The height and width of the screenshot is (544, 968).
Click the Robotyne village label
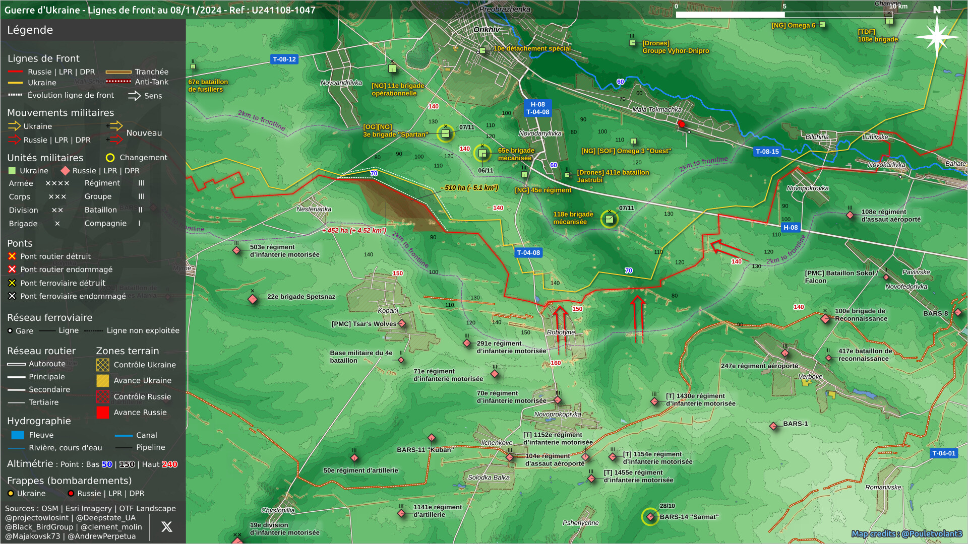pos(561,332)
